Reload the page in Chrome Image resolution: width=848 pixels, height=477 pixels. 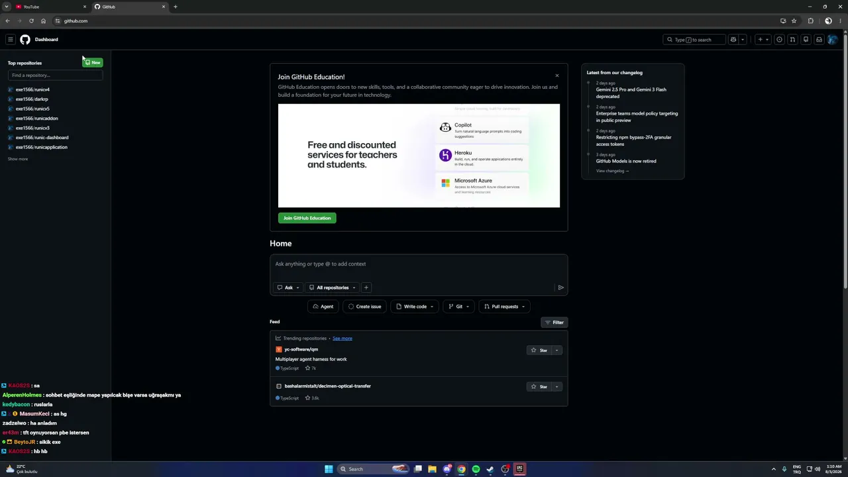(x=31, y=21)
